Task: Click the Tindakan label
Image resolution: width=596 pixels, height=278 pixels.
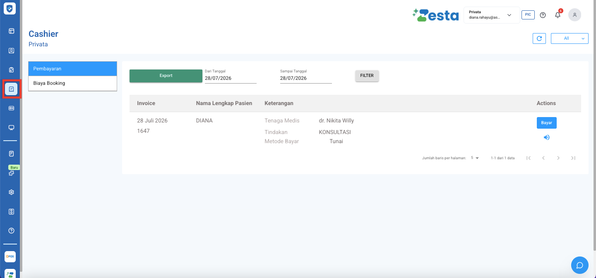Action: [276, 132]
